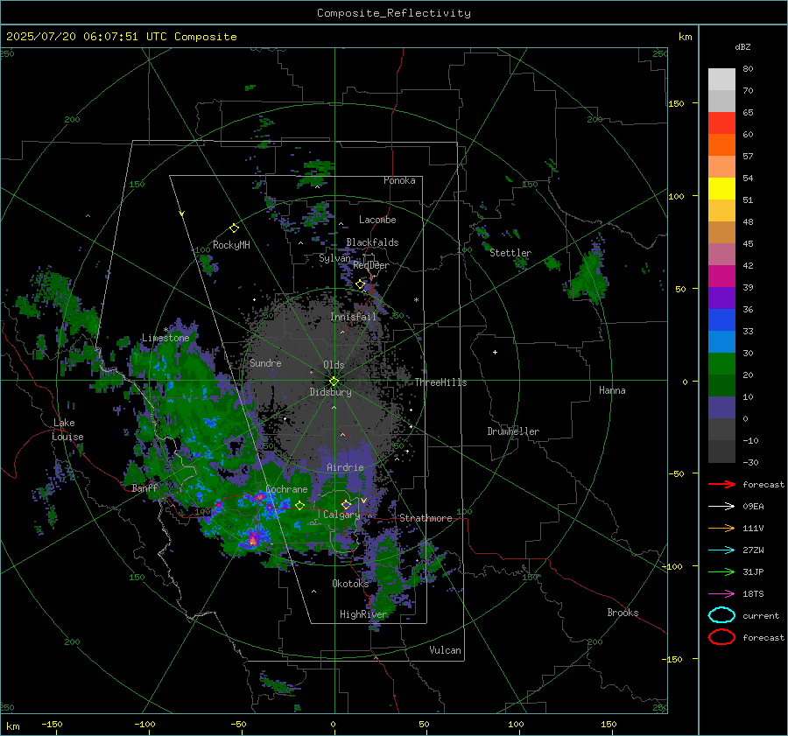Image resolution: width=788 pixels, height=736 pixels.
Task: Select the magenta 39-42 dBZ swatch
Action: coord(721,276)
